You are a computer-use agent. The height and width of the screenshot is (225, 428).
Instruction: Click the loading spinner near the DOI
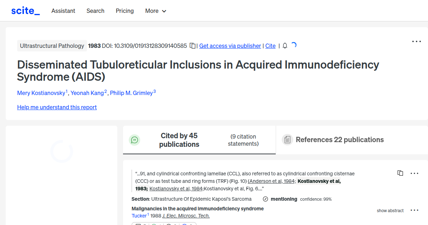[294, 45]
